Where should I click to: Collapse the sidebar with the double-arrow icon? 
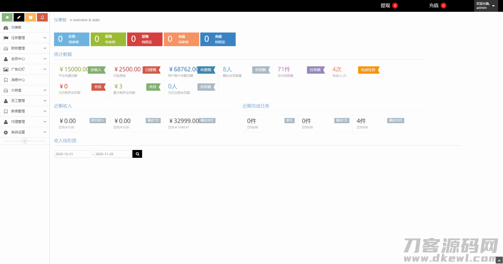pyautogui.click(x=25, y=141)
